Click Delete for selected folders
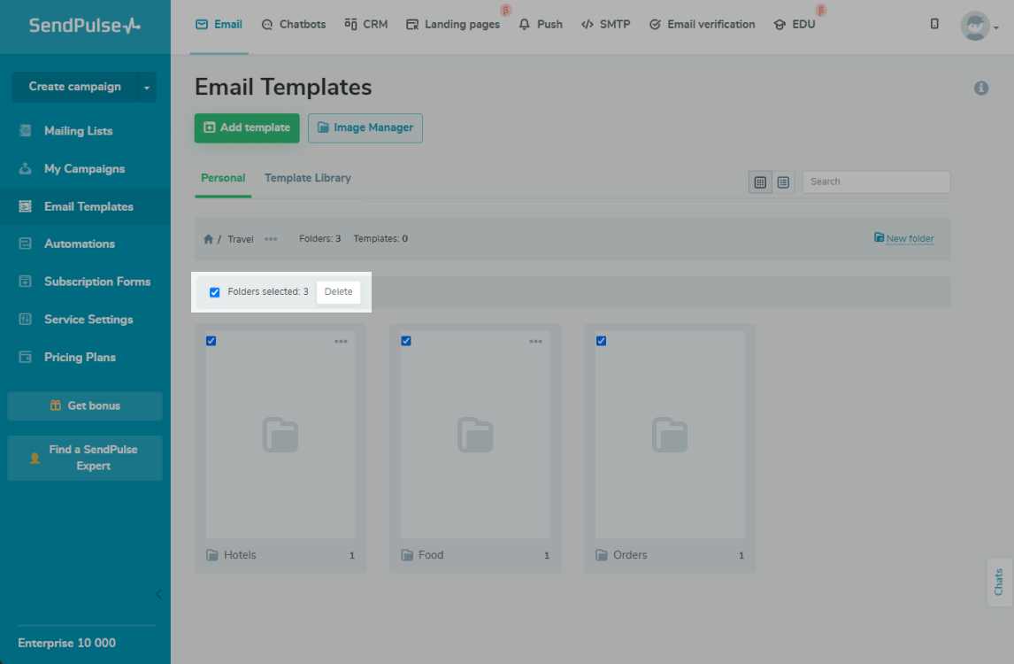 click(338, 292)
